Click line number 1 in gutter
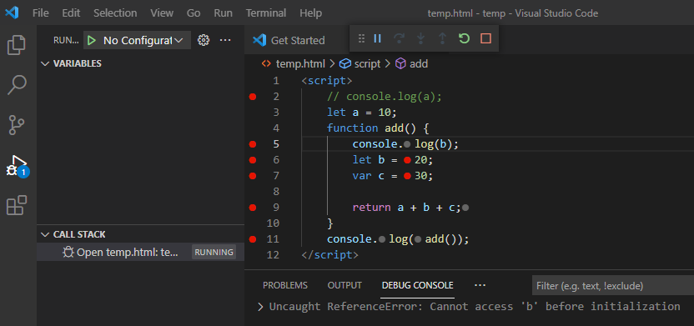Screen dimensions: 694x326 276,81
